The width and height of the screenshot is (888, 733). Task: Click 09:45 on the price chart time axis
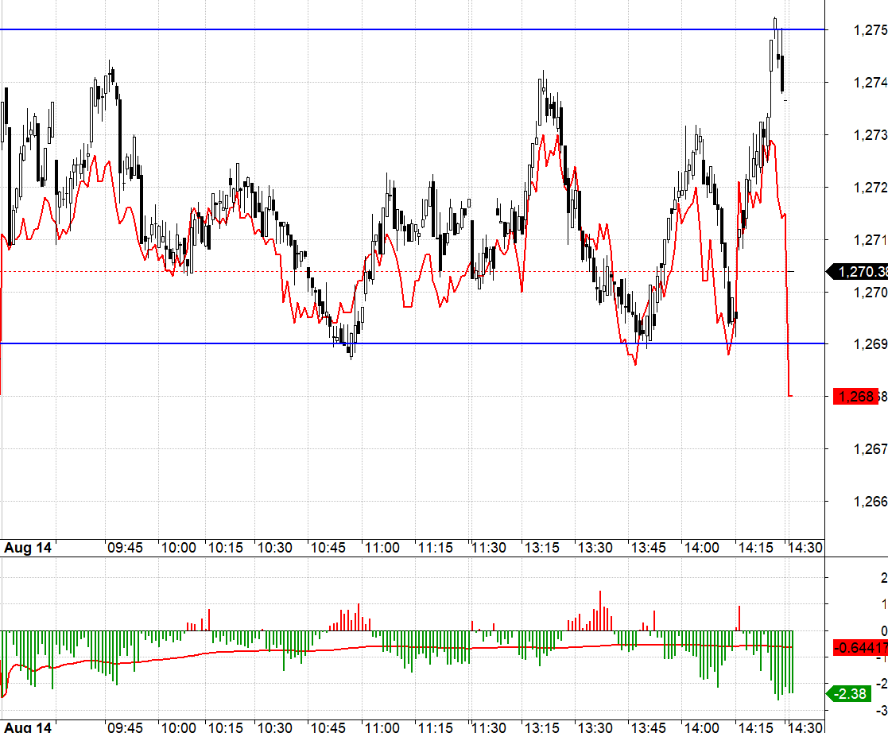coord(125,548)
